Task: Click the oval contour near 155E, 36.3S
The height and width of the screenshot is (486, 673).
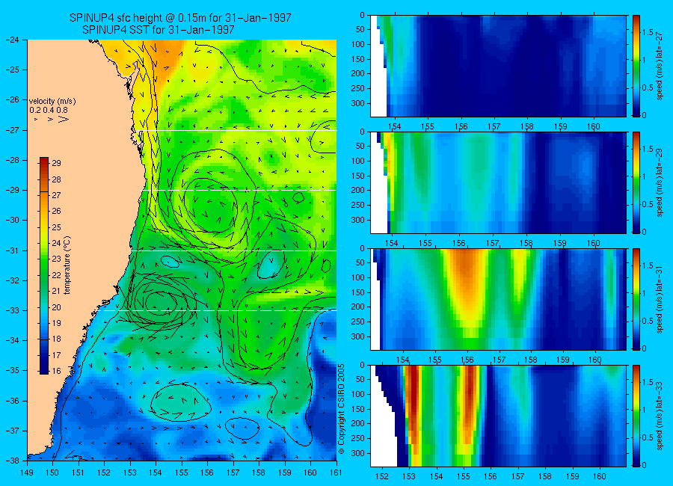Action: tap(181, 403)
